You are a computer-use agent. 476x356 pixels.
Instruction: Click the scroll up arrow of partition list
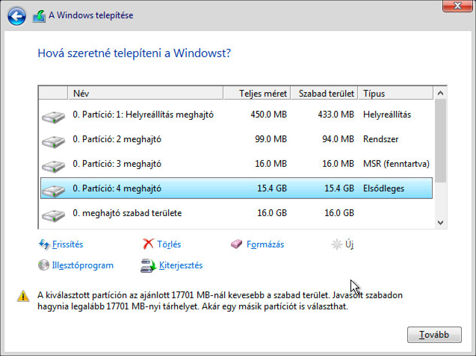pyautogui.click(x=441, y=93)
